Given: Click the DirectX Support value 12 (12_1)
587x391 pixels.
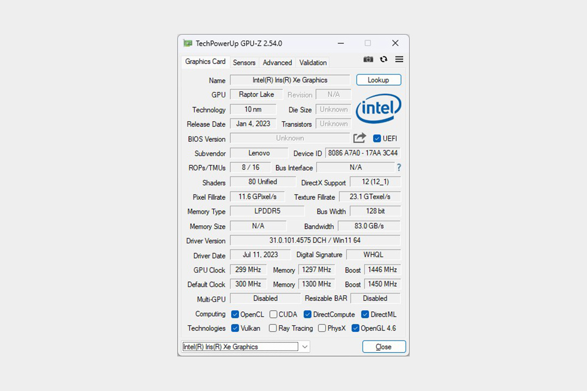Looking at the screenshot, I should (375, 182).
